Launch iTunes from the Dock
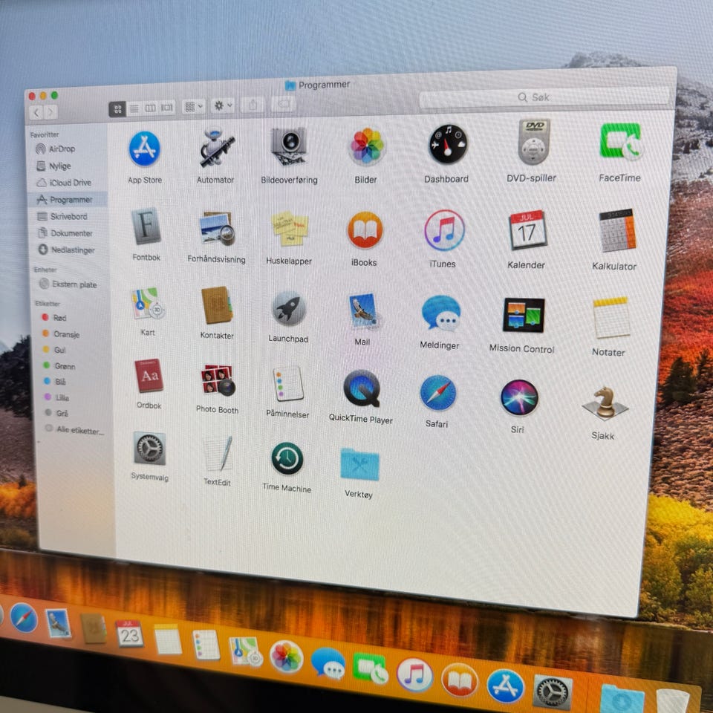This screenshot has height=713, width=713. click(414, 675)
